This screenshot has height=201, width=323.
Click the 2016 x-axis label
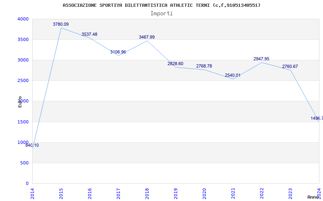point(90,193)
